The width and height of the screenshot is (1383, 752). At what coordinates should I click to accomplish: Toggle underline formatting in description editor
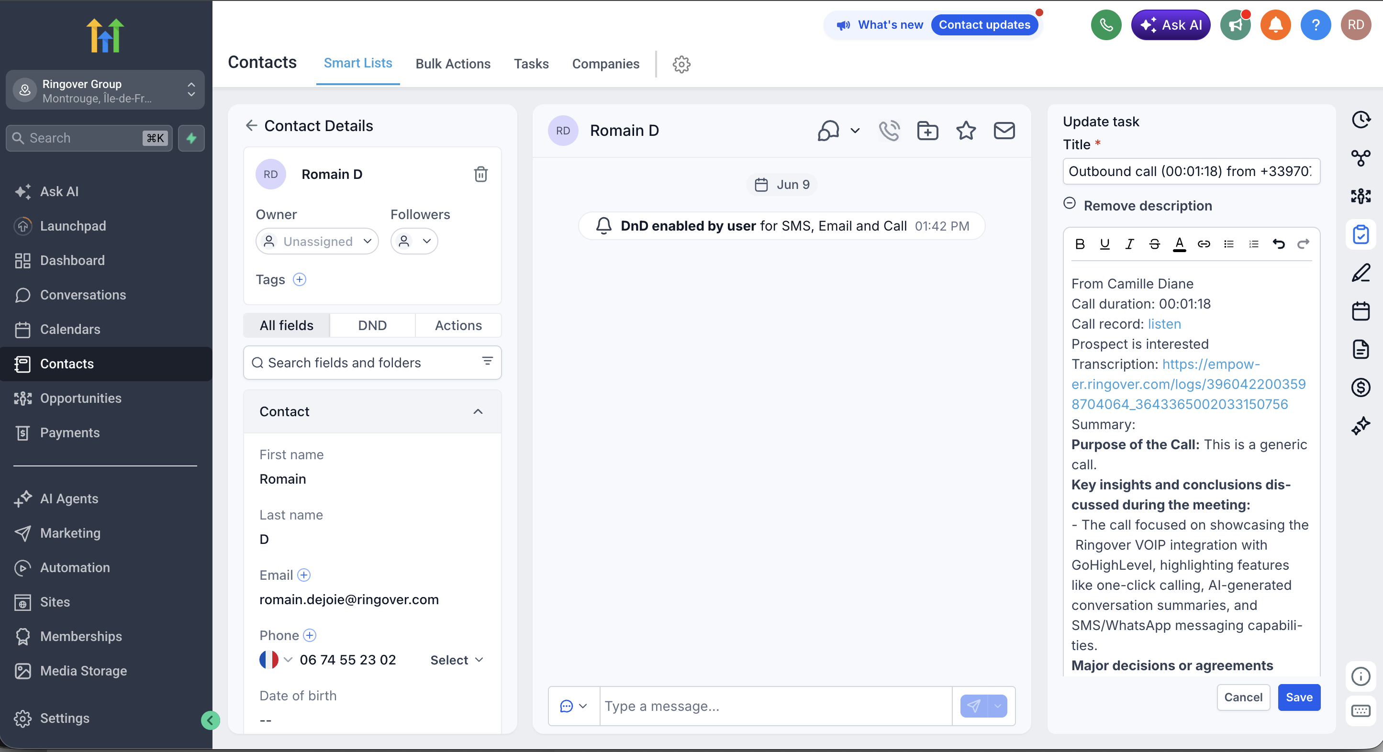point(1104,244)
